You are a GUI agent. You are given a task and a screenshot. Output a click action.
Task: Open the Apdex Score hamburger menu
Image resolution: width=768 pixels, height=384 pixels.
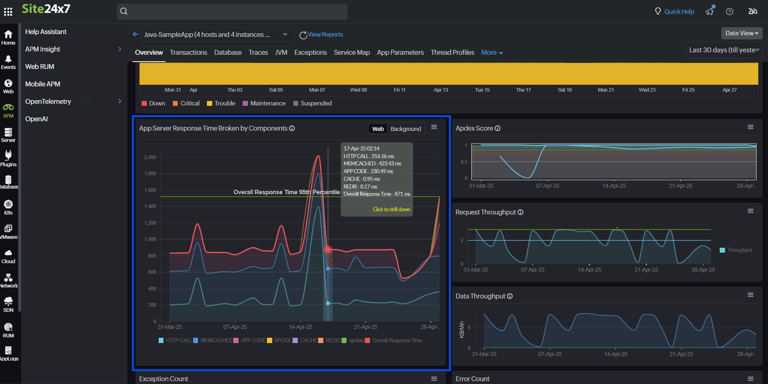(751, 127)
